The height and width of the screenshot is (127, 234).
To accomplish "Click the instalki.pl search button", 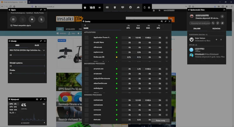I will (171, 19).
